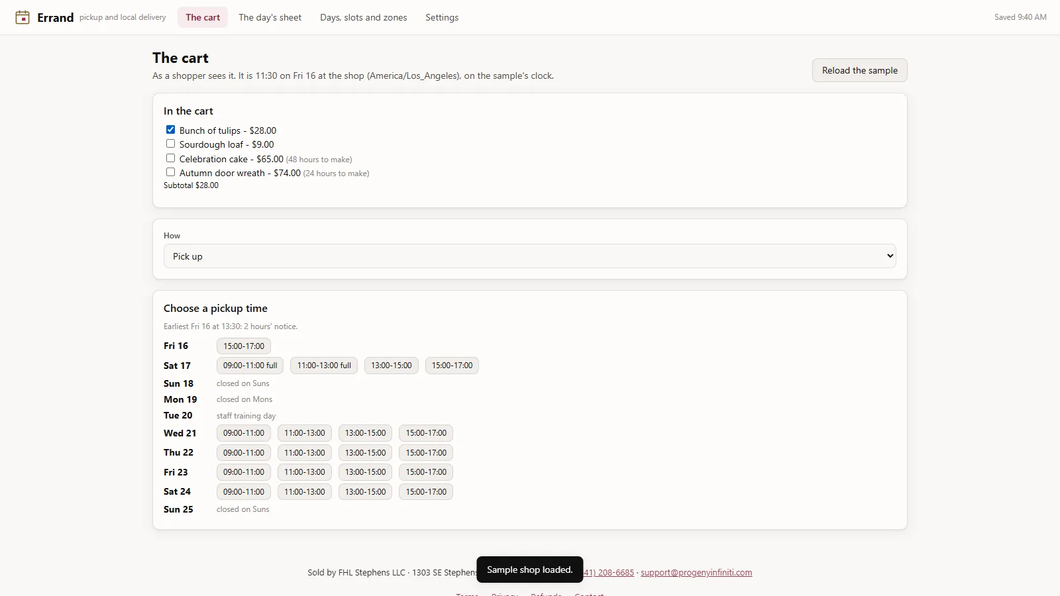Pick Sat 17 full slot 09:00-11:00
The width and height of the screenshot is (1060, 596).
point(250,366)
